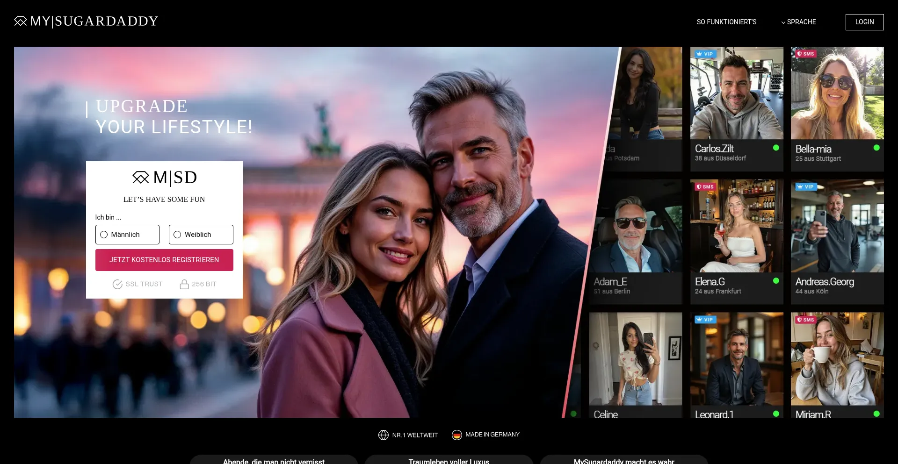Select the Männlich radio option
This screenshot has width=898, height=464.
[x=104, y=235]
